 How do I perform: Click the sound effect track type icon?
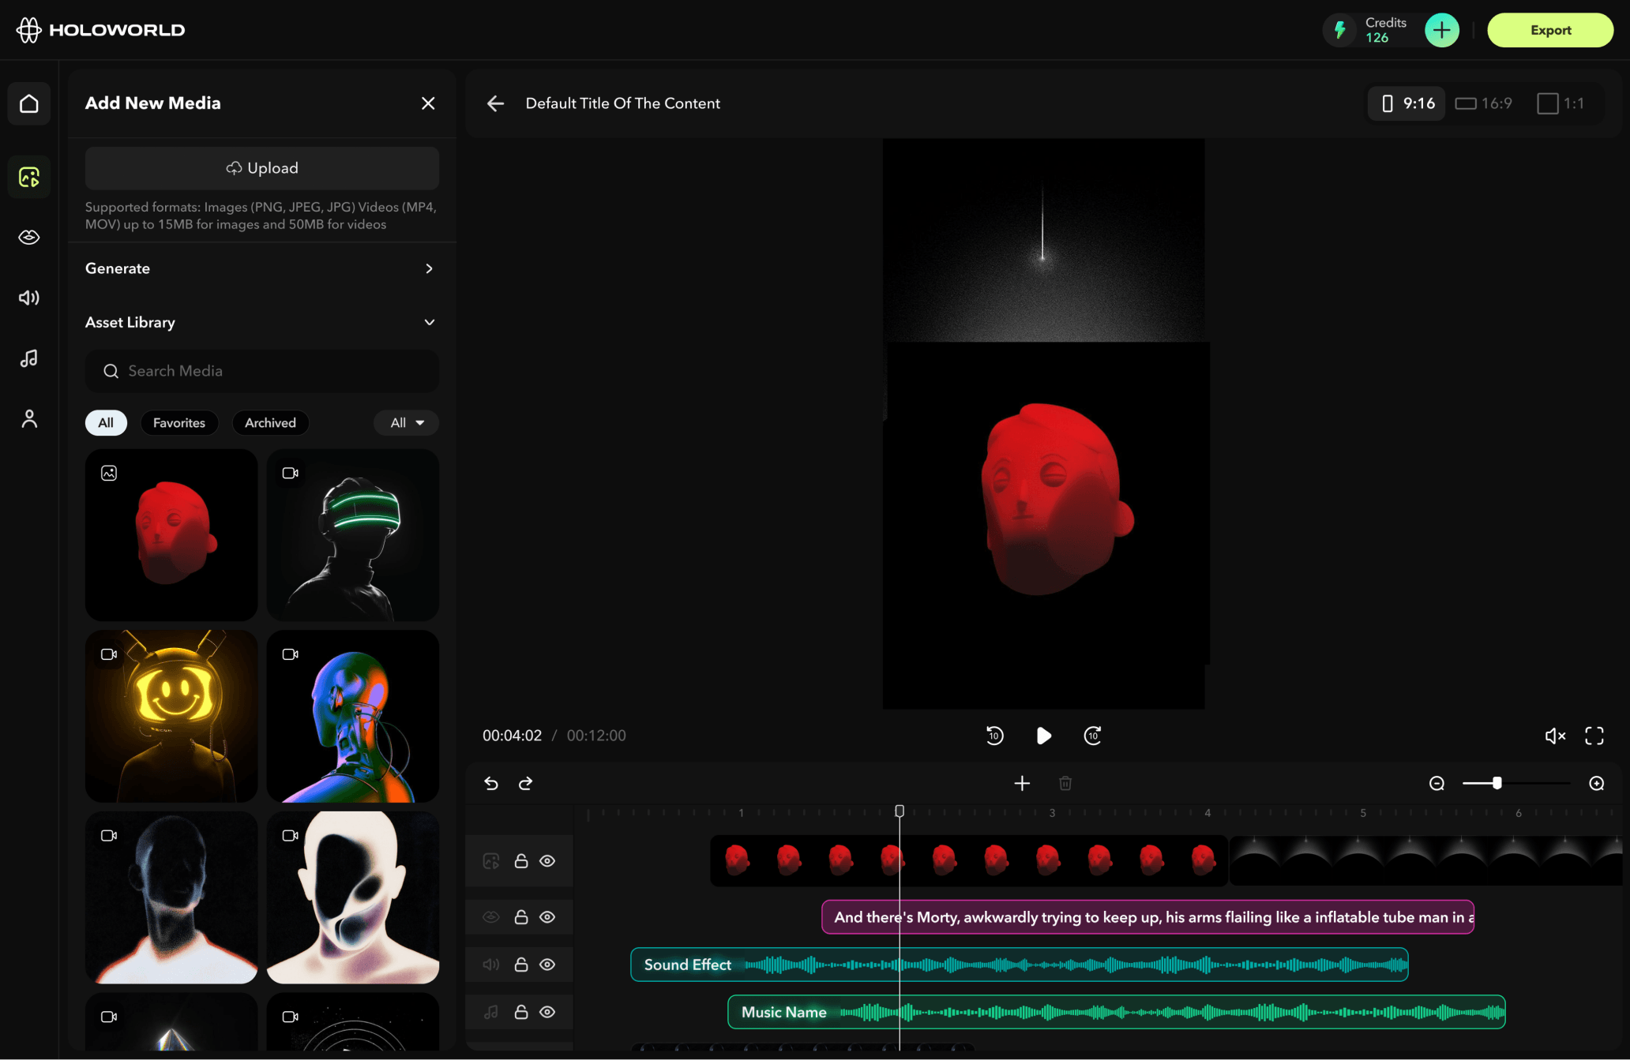click(x=491, y=964)
